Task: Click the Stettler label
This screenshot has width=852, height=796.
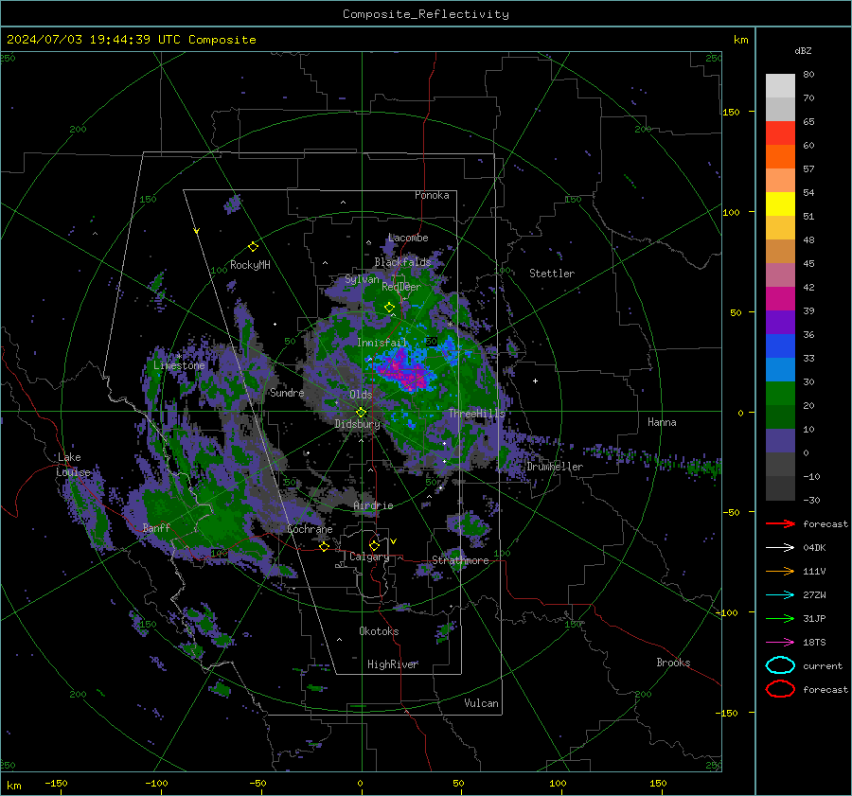Action: tap(552, 274)
